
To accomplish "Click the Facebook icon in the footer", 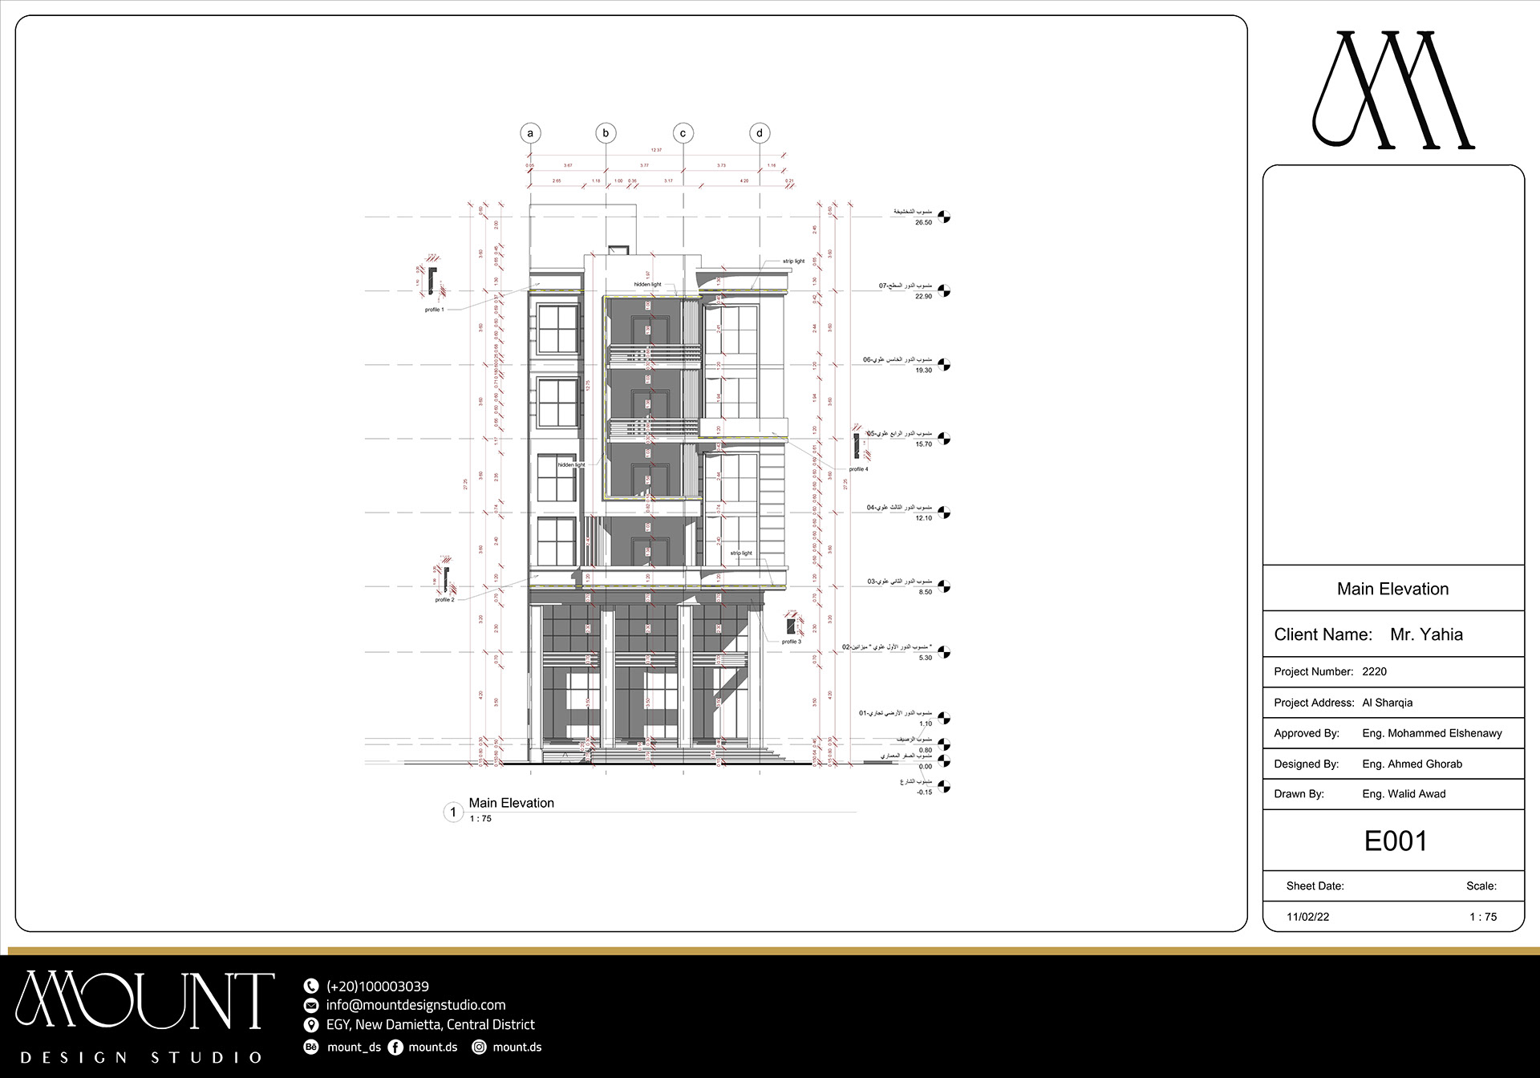I will pos(395,1047).
